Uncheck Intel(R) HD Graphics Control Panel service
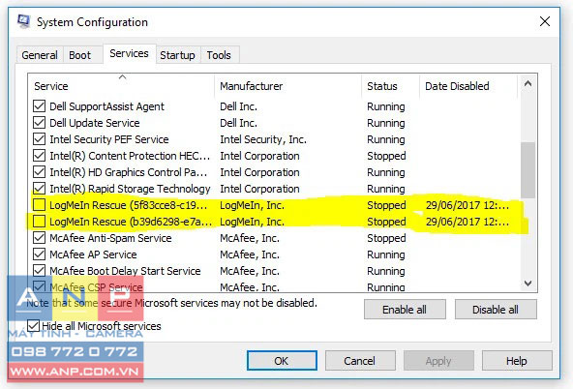The width and height of the screenshot is (573, 389). point(39,172)
